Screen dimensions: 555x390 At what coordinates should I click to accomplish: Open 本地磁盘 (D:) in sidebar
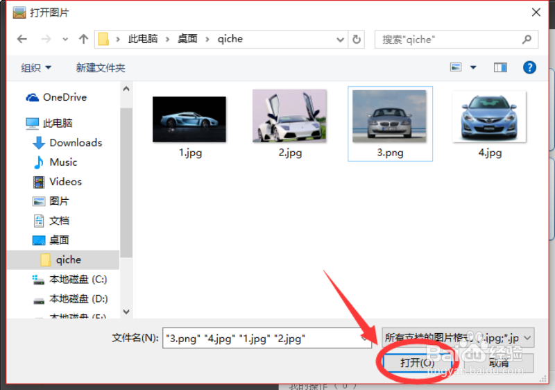tap(70, 298)
